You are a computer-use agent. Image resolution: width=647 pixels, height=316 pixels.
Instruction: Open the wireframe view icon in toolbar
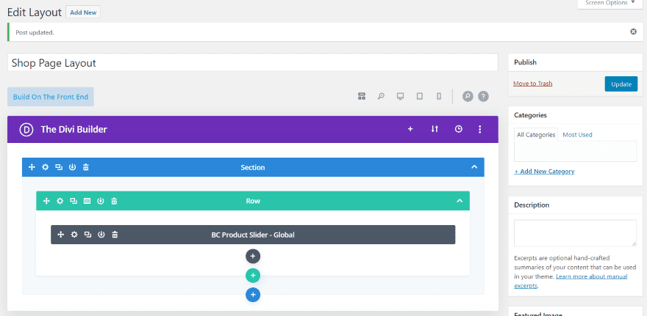pos(362,96)
